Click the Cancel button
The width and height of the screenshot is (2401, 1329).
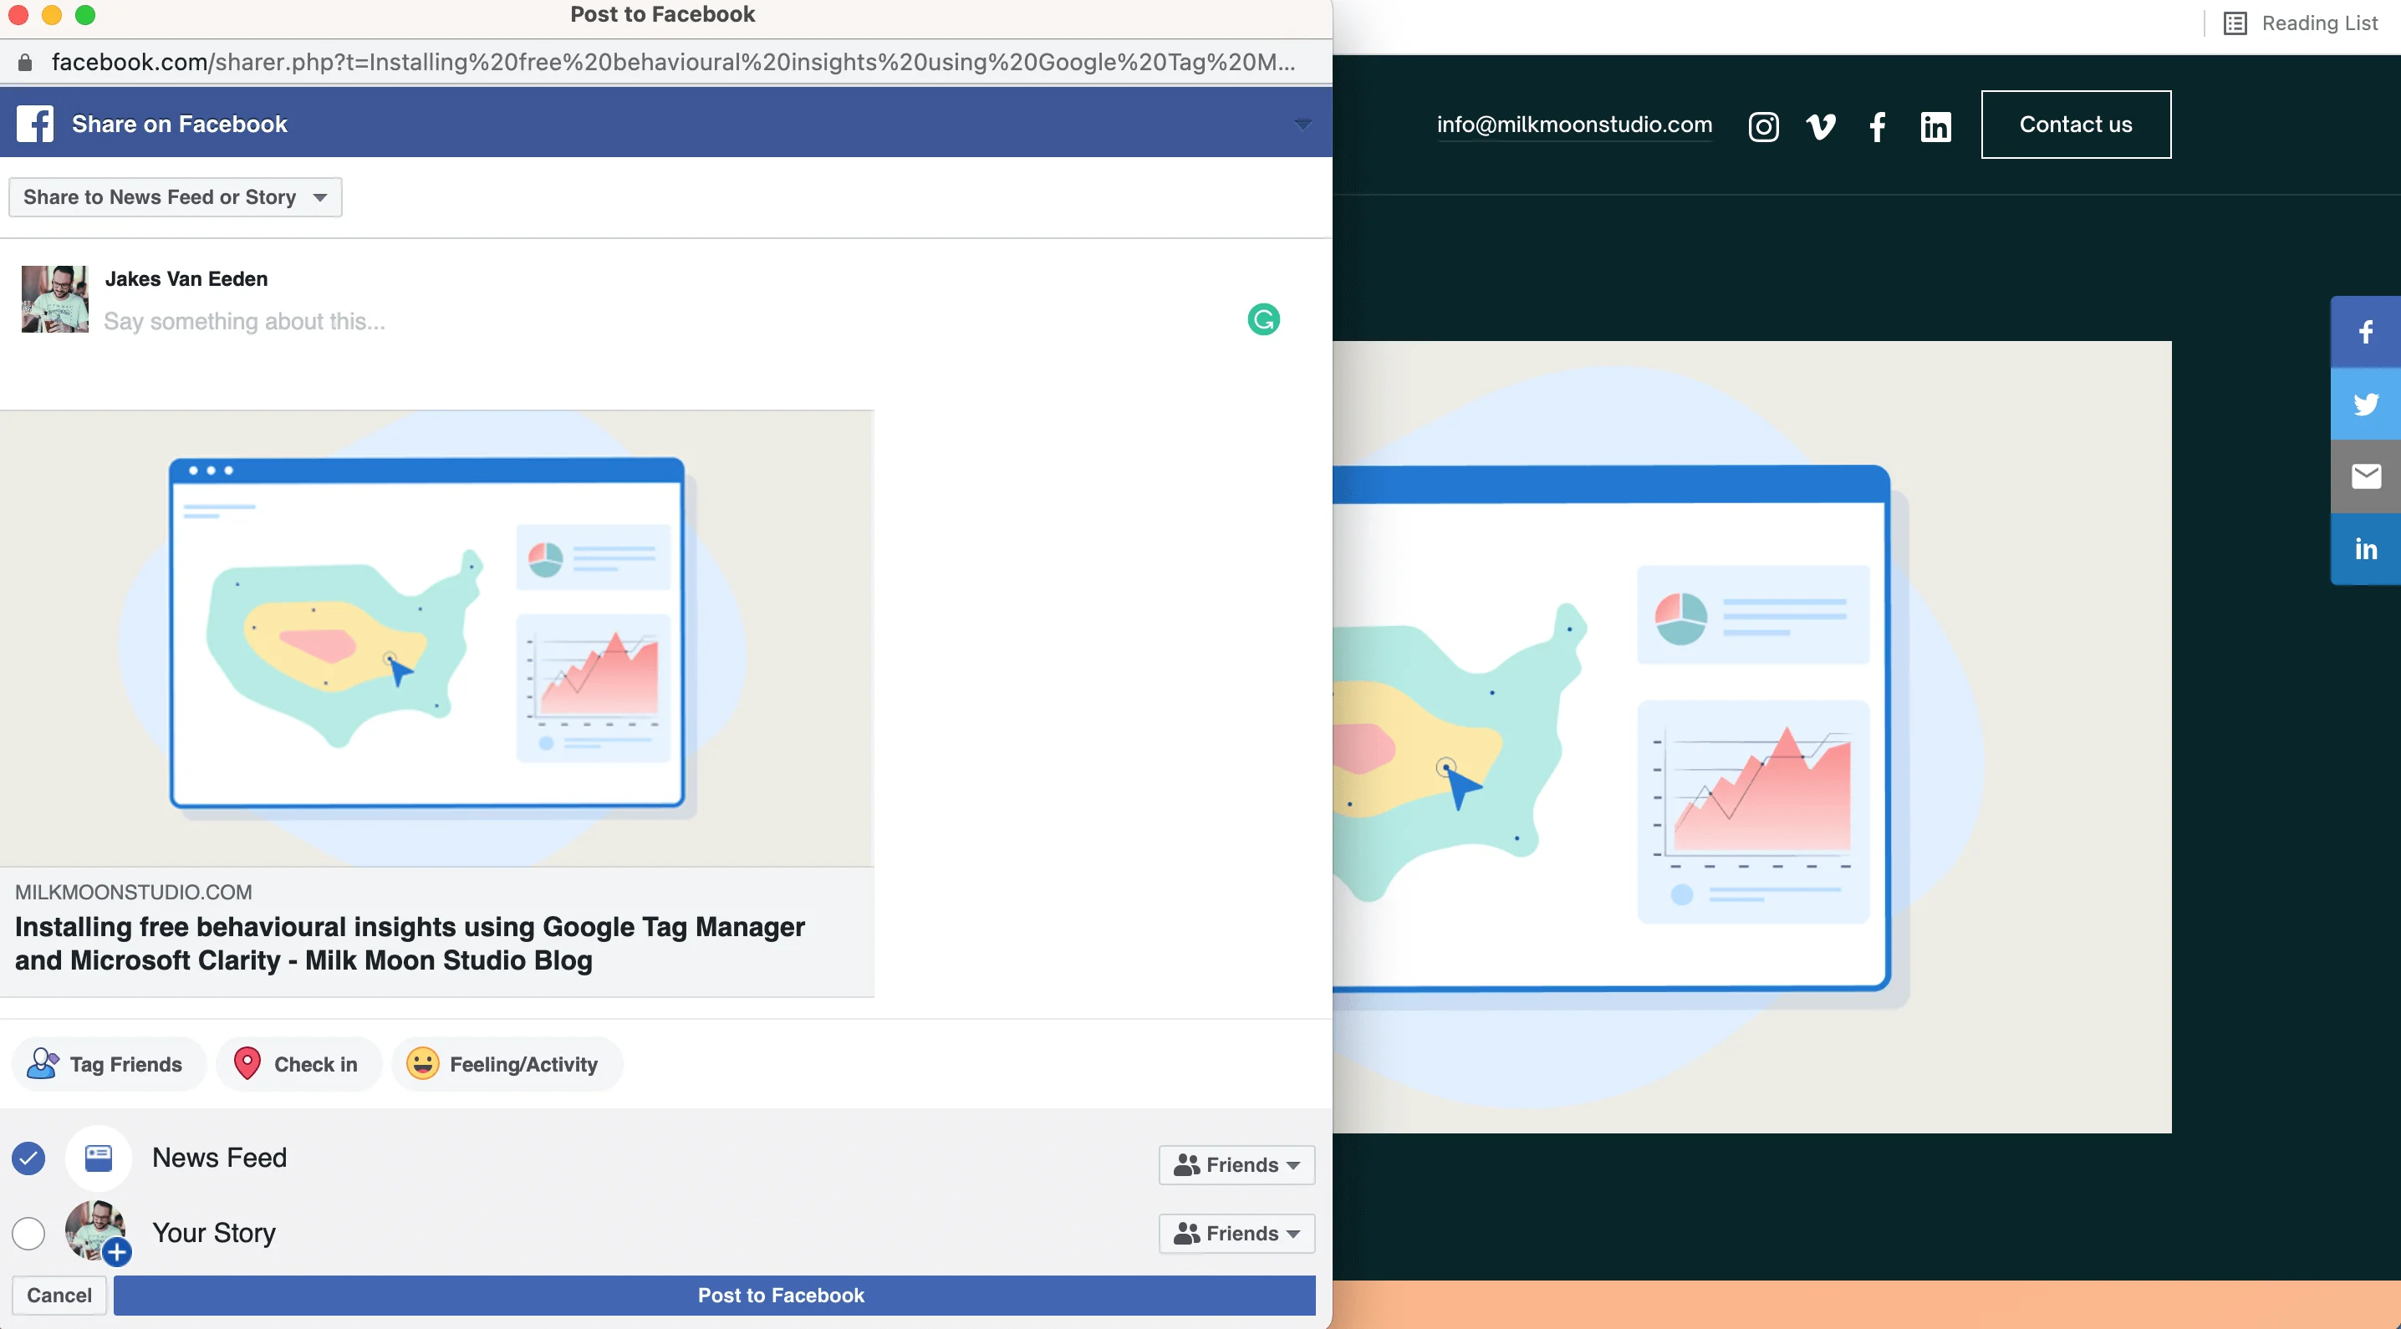(x=59, y=1296)
